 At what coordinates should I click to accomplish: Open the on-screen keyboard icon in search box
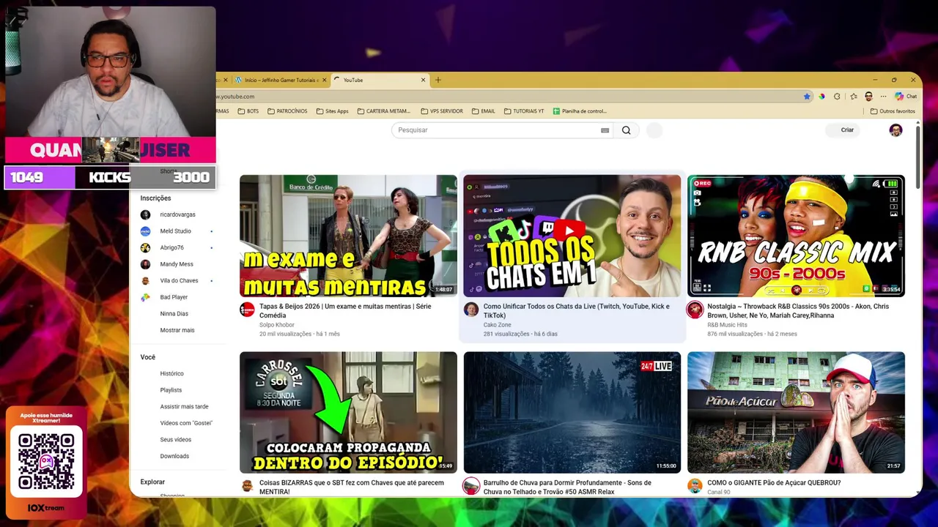605,130
